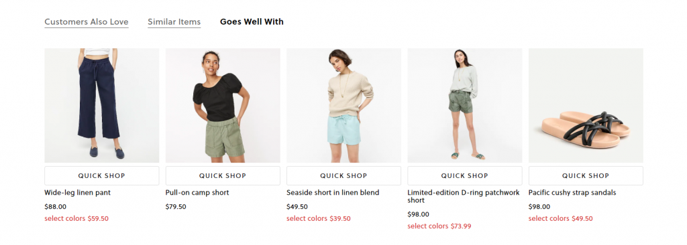The height and width of the screenshot is (245, 687).
Task: Open Limited-edition D-ring patchwork short link
Action: coord(464,196)
